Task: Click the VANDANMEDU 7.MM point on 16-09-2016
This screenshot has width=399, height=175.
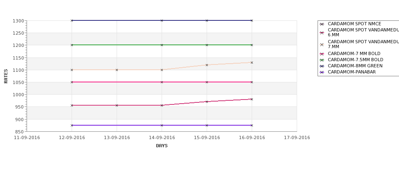Action: tap(252, 62)
